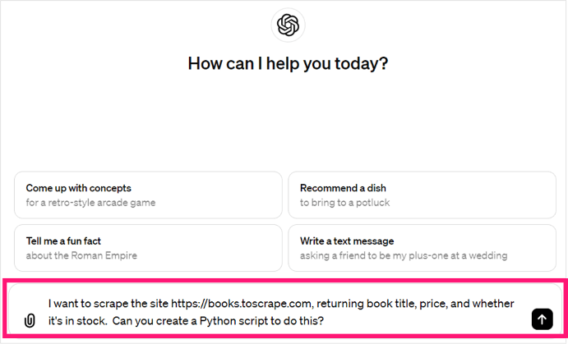Open the "Write a text message" suggestion
The width and height of the screenshot is (568, 344).
tap(422, 248)
